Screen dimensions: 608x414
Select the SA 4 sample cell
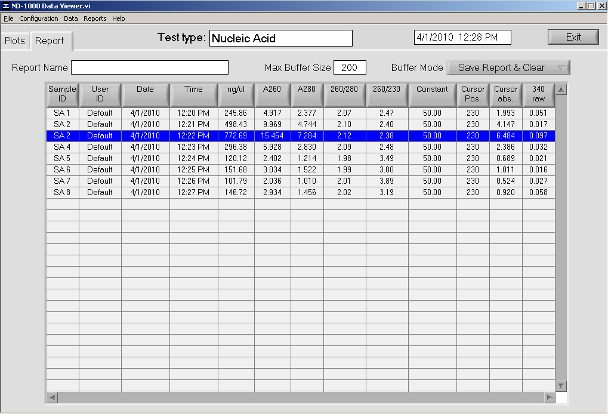63,147
